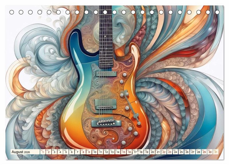This screenshot has width=229, height=165.
Task: Choose day 10 in the date row
Action: click(94, 152)
